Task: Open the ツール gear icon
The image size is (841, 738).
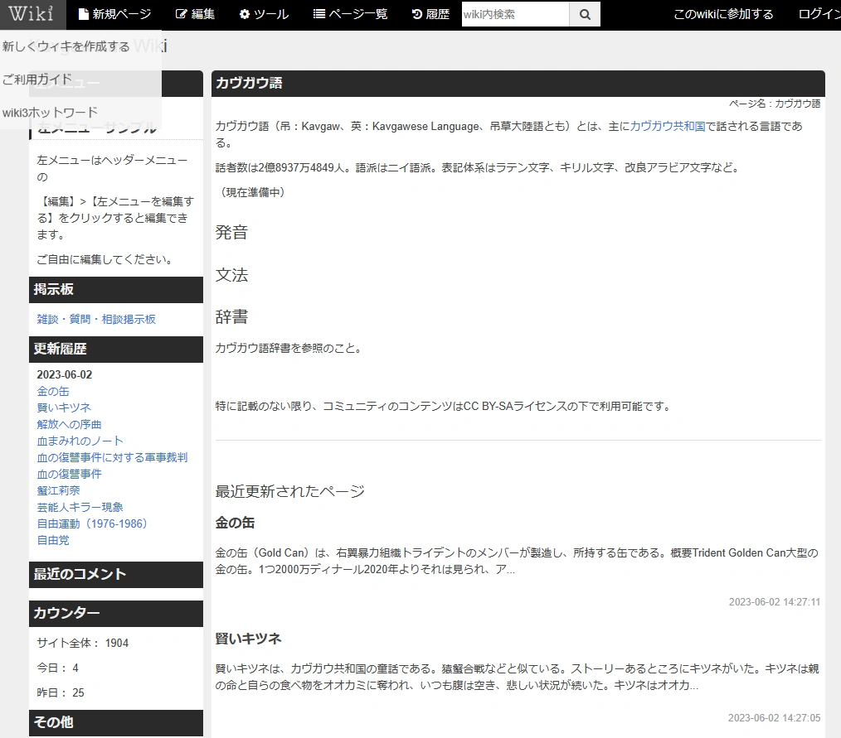Action: (244, 14)
